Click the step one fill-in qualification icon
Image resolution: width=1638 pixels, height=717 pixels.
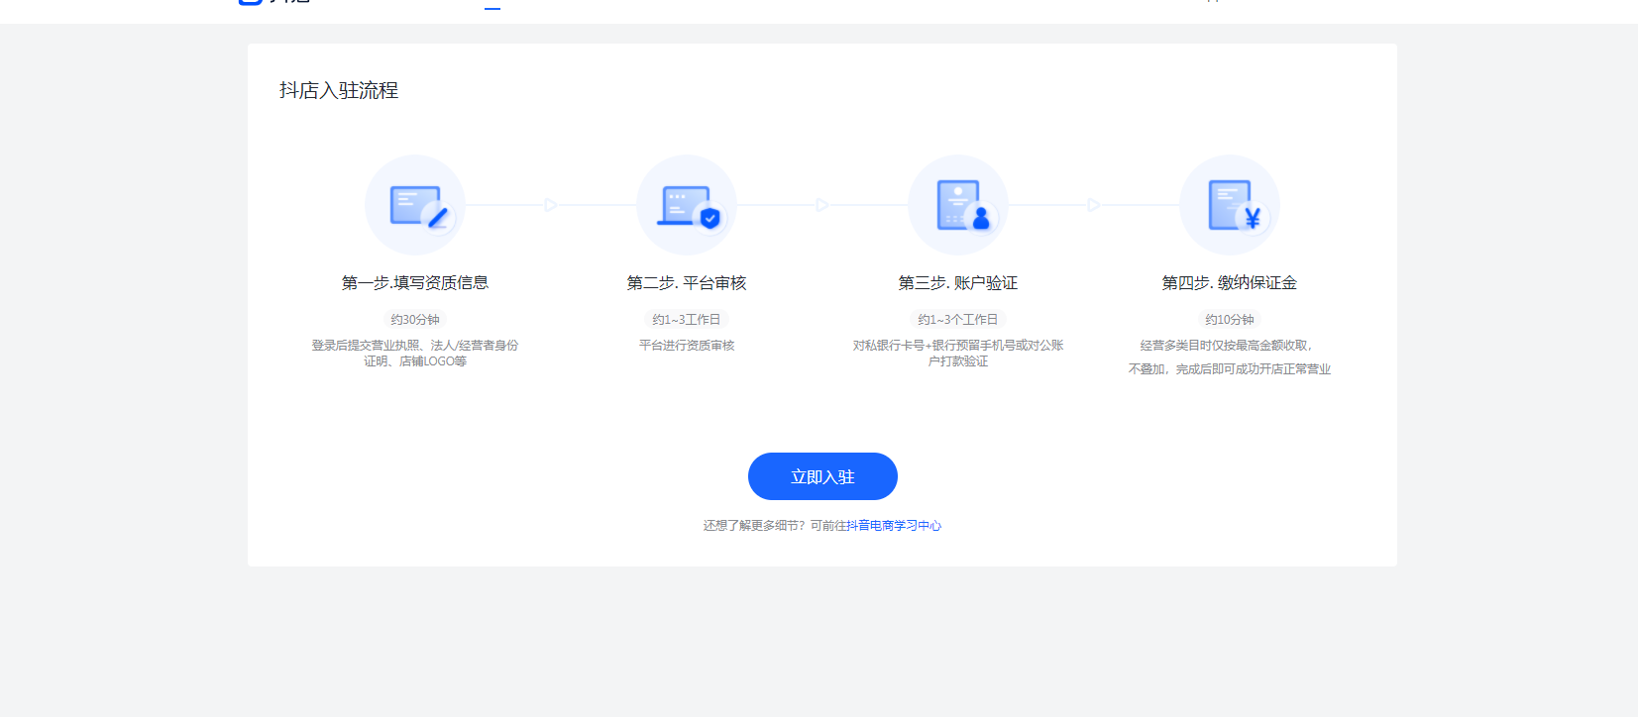pyautogui.click(x=415, y=205)
